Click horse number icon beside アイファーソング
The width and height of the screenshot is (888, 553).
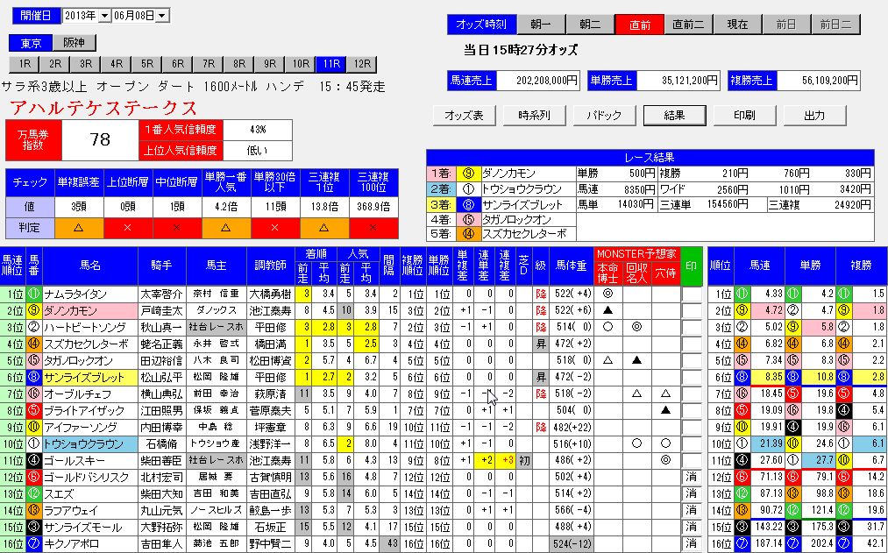tap(34, 428)
